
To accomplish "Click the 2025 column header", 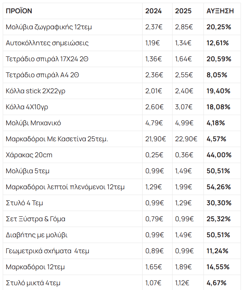I will point(183,11).
